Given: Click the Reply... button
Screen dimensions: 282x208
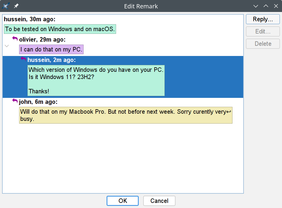Looking at the screenshot, I should tap(263, 19).
